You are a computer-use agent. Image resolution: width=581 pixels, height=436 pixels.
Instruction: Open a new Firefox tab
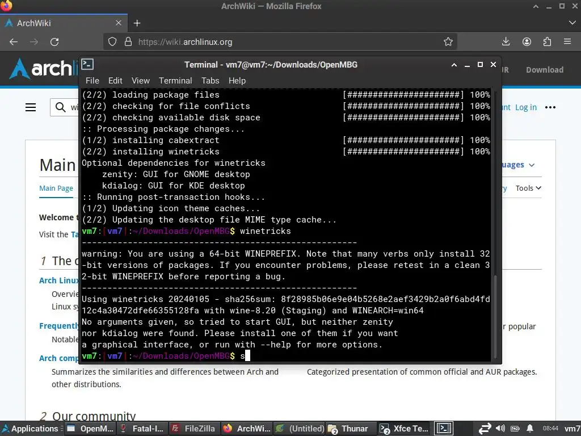[x=137, y=23]
